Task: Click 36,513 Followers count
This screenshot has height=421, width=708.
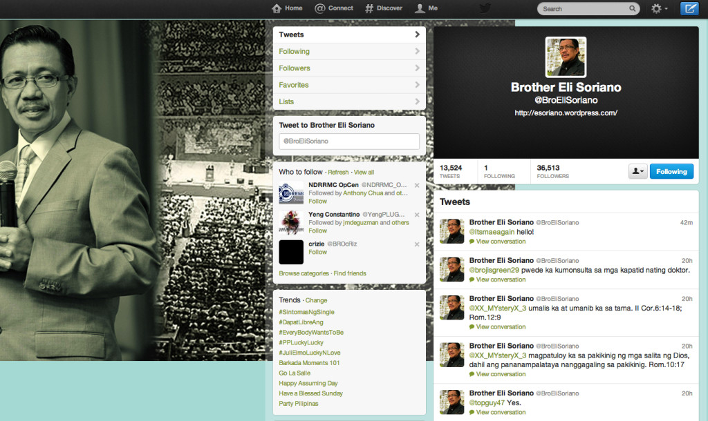Action: 552,171
